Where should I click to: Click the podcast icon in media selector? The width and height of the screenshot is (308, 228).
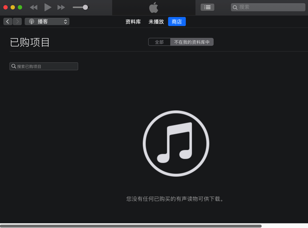point(31,22)
